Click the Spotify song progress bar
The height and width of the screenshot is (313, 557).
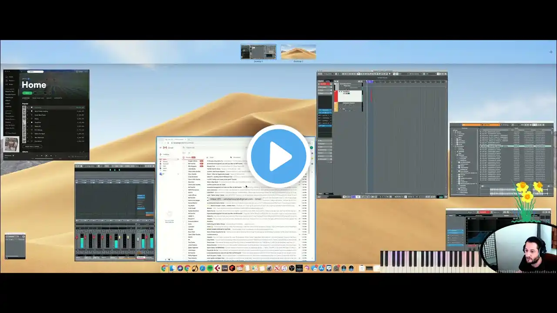[46, 158]
